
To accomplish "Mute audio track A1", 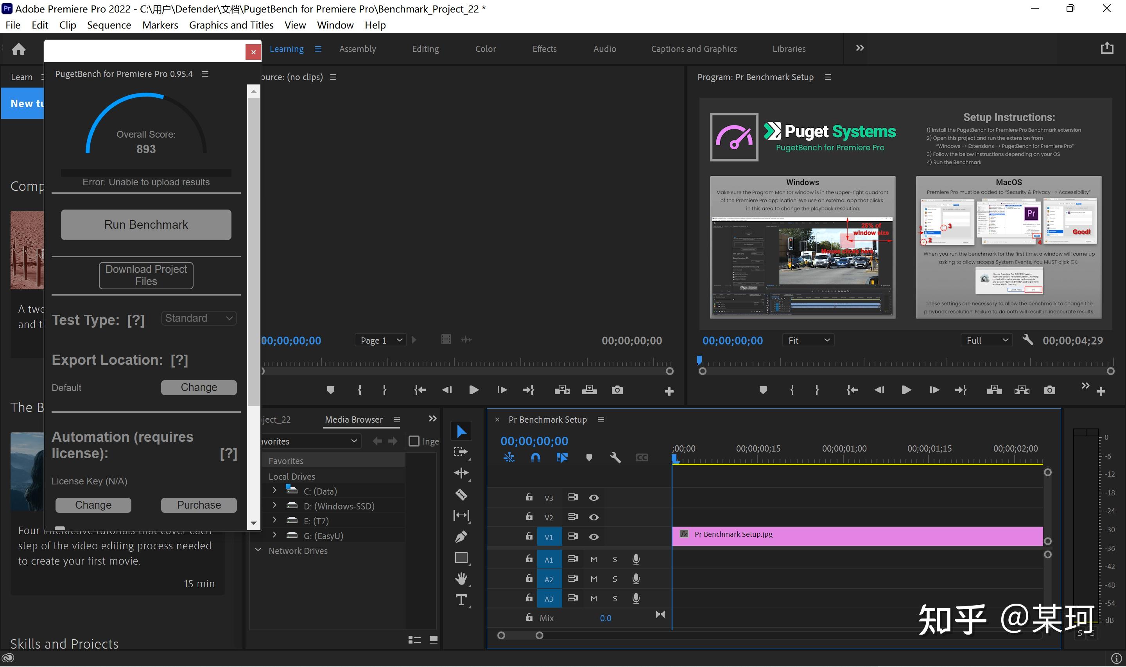I will [x=593, y=559].
